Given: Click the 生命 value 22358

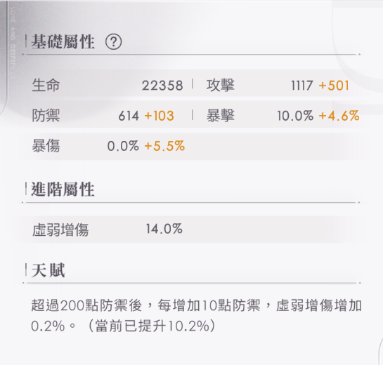Looking at the screenshot, I should click(x=162, y=86).
